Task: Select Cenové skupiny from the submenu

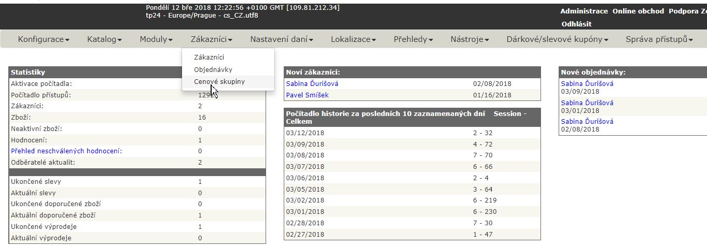Action: 219,82
